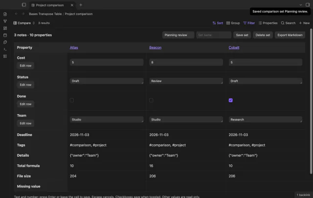Open the Properties menu
The height and width of the screenshot is (198, 313).
(268, 23)
